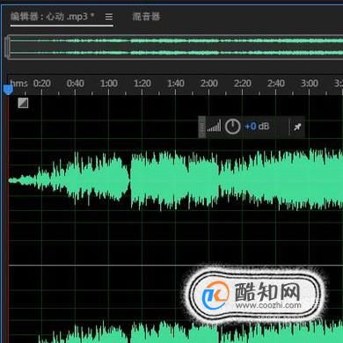Click the upper channel waveform at 1:20
343x343 pixels.
[142, 180]
